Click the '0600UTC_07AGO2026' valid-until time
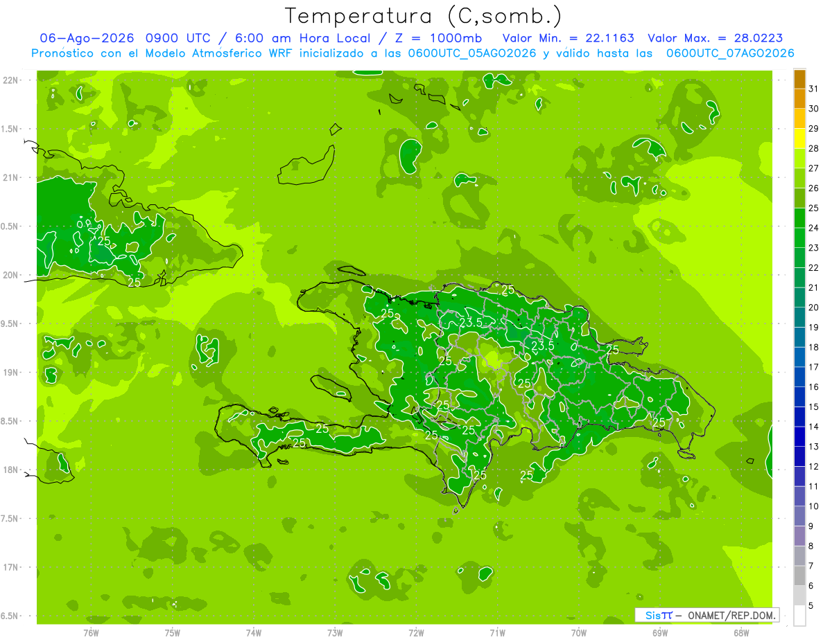This screenshot has height=642, width=832. tap(730, 53)
